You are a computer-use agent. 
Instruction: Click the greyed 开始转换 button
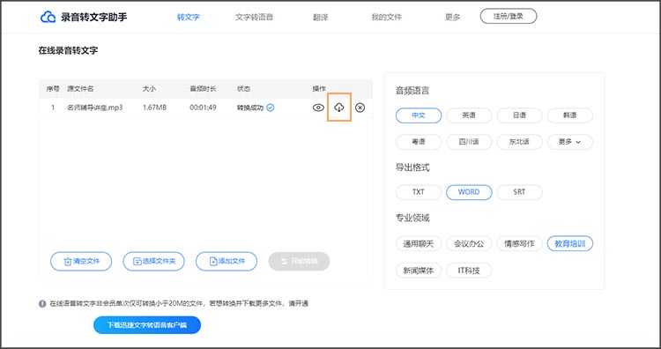coord(299,262)
